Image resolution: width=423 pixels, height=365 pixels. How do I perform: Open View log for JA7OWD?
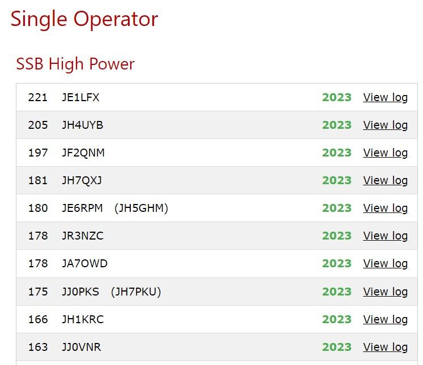click(385, 264)
